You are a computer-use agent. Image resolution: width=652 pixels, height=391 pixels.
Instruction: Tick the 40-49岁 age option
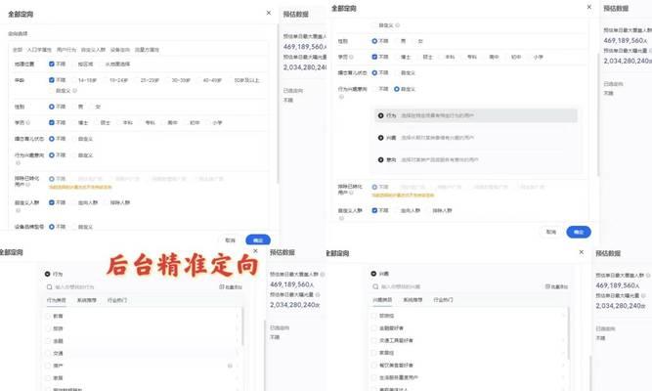199,80
